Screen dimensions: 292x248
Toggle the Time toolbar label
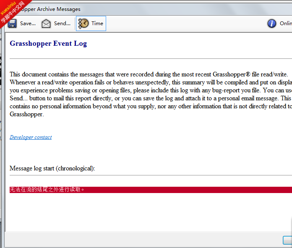97,23
